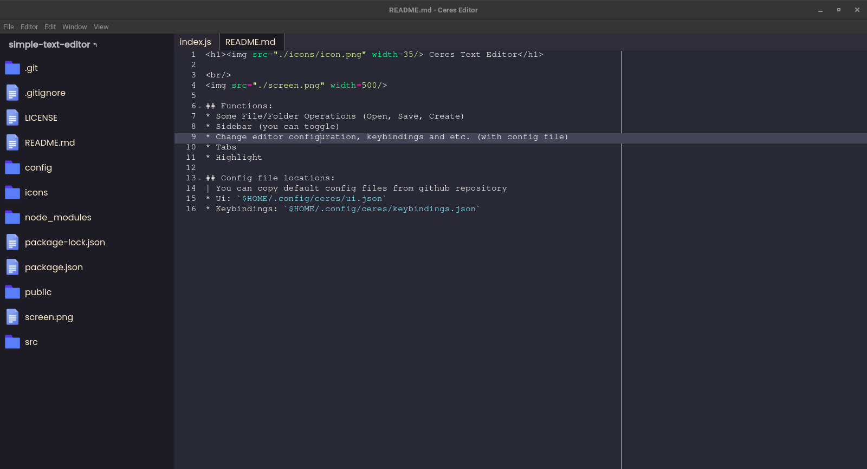Open the Window menu
Image resolution: width=867 pixels, height=469 pixels.
[74, 27]
